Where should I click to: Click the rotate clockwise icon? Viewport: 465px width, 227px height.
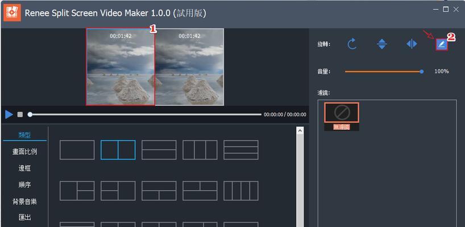tap(352, 44)
